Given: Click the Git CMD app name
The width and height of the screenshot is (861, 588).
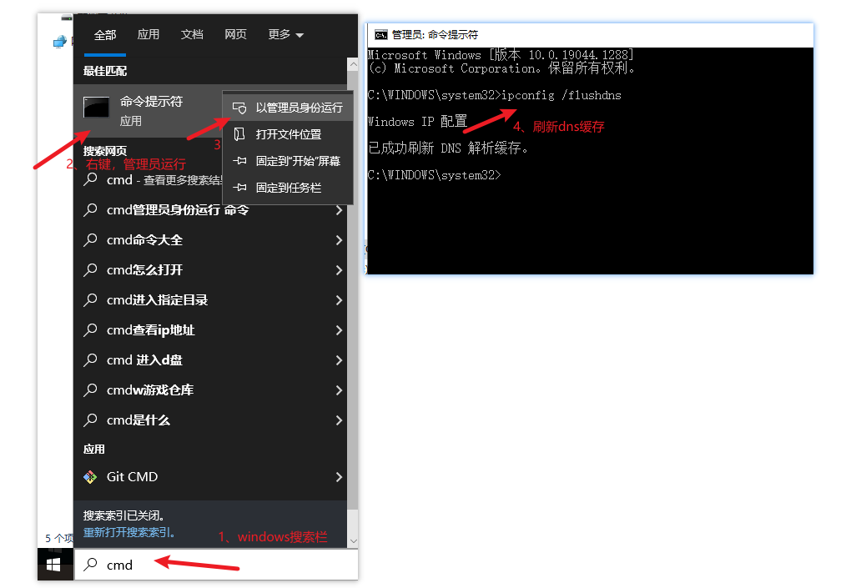Looking at the screenshot, I should pos(132,476).
